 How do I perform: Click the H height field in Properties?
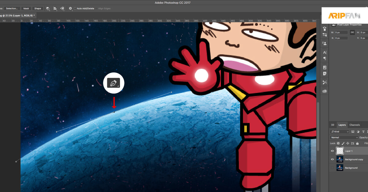364,32
